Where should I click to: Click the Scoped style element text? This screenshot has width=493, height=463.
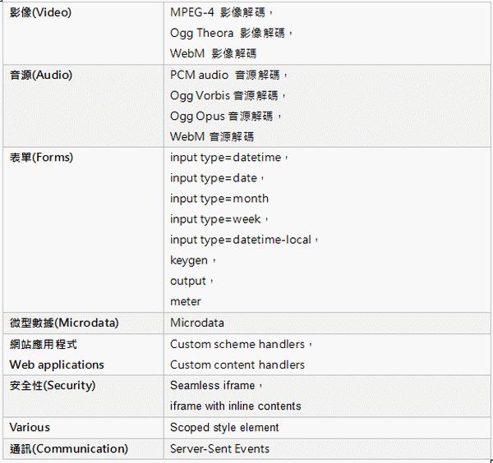tap(224, 428)
